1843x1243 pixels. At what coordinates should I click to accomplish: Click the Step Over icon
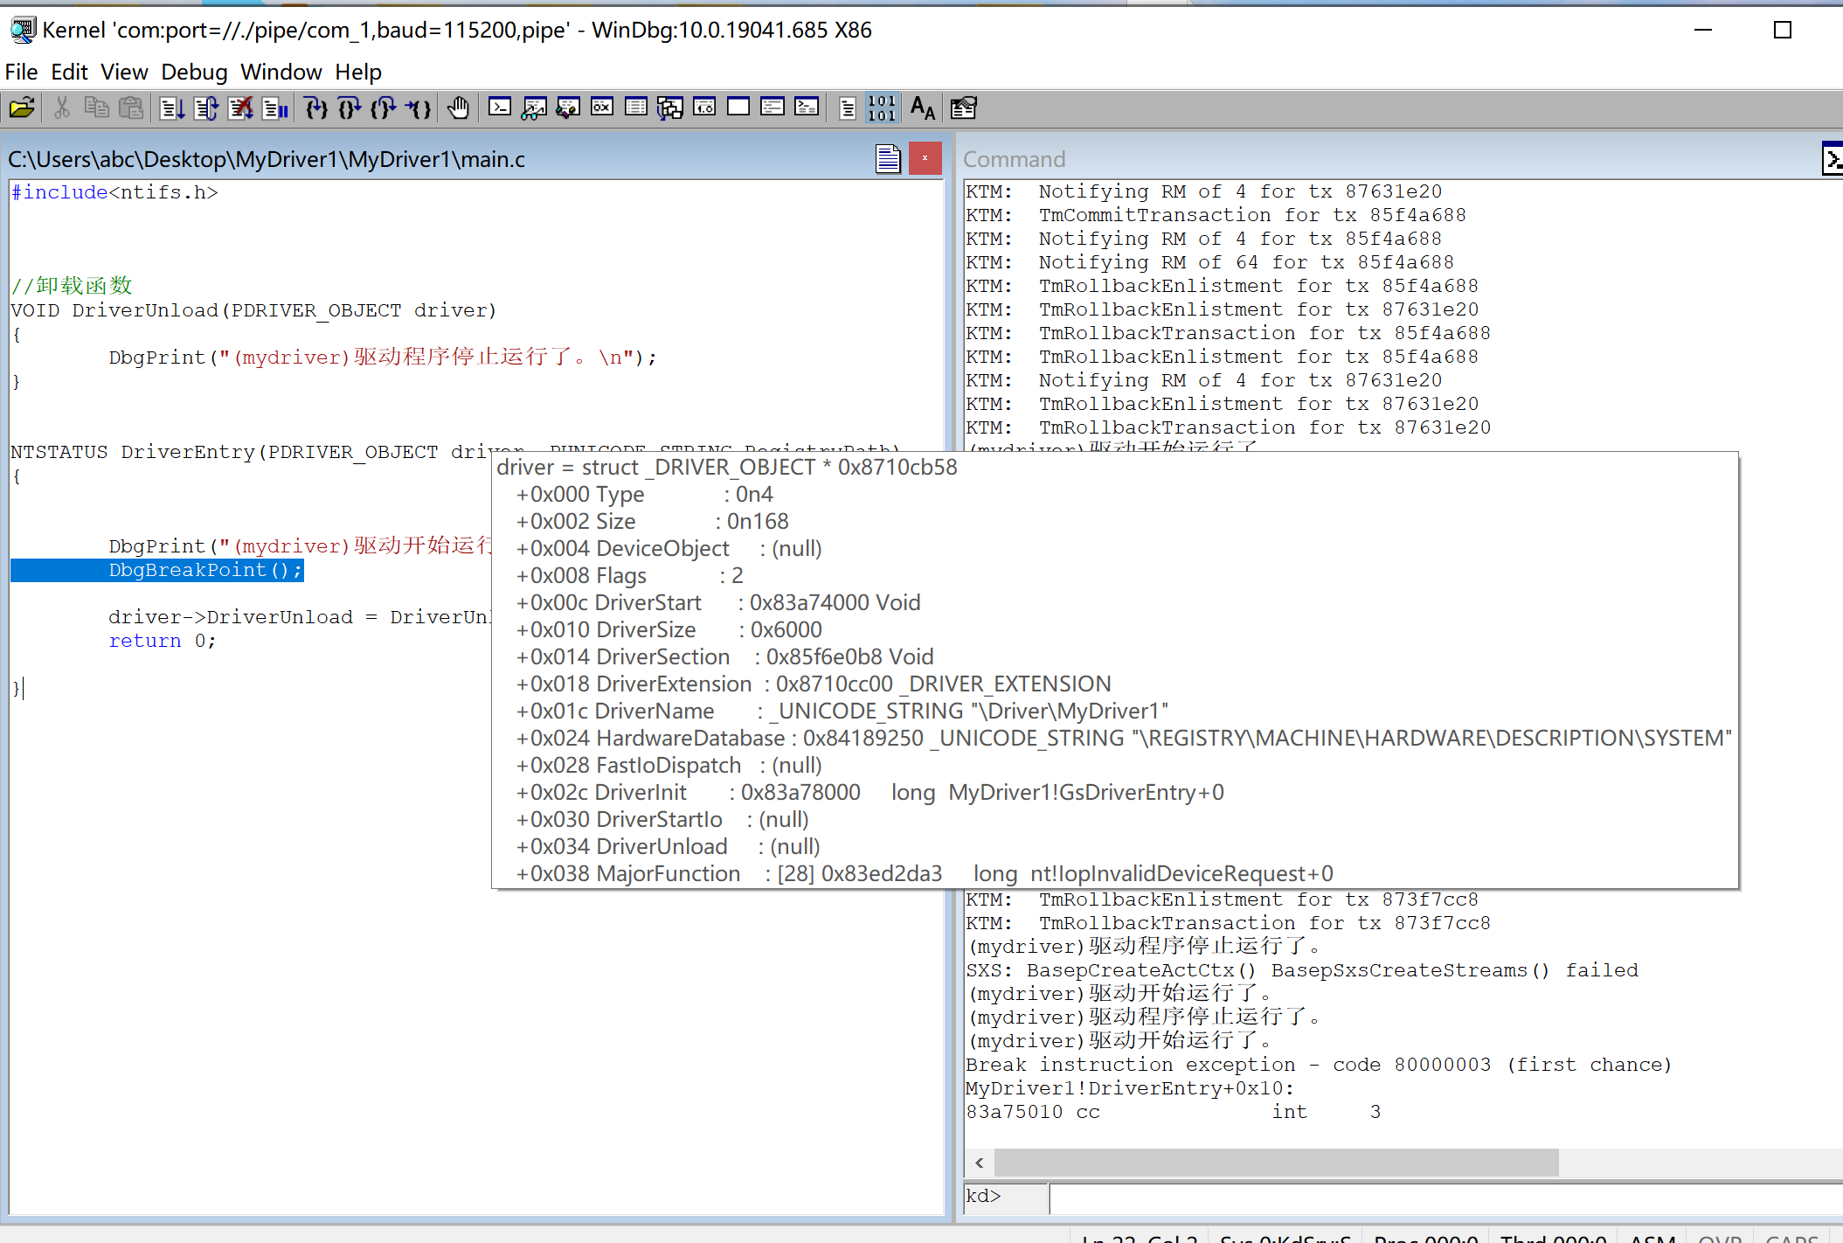pos(350,108)
